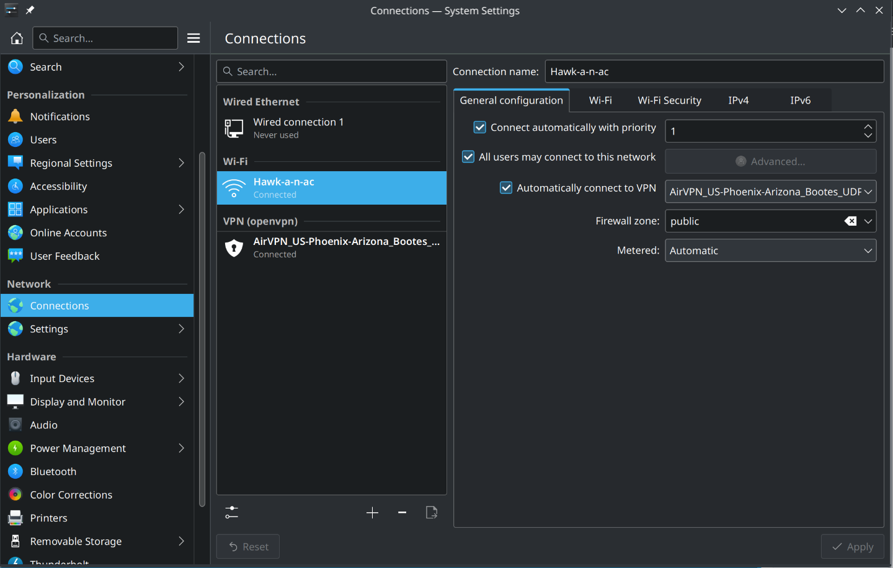Open Search settings in sidebar
Image resolution: width=893 pixels, height=568 pixels.
(97, 67)
